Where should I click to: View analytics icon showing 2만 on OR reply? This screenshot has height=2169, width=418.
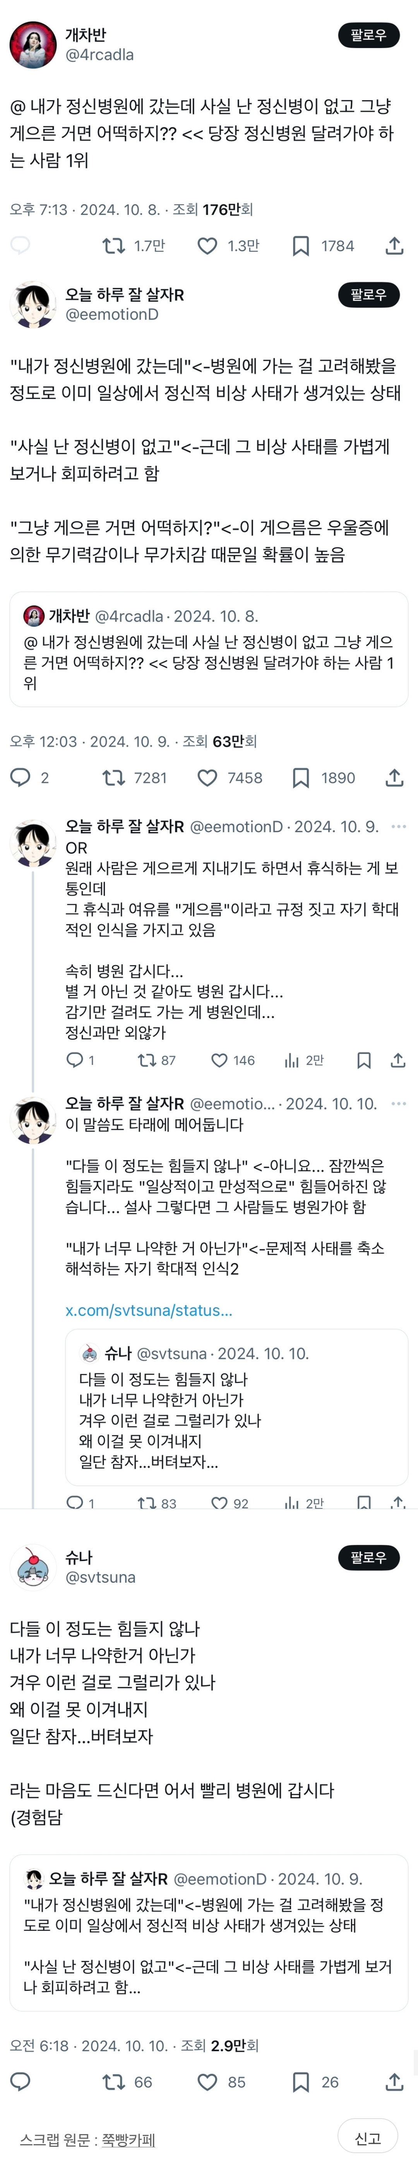click(292, 1060)
